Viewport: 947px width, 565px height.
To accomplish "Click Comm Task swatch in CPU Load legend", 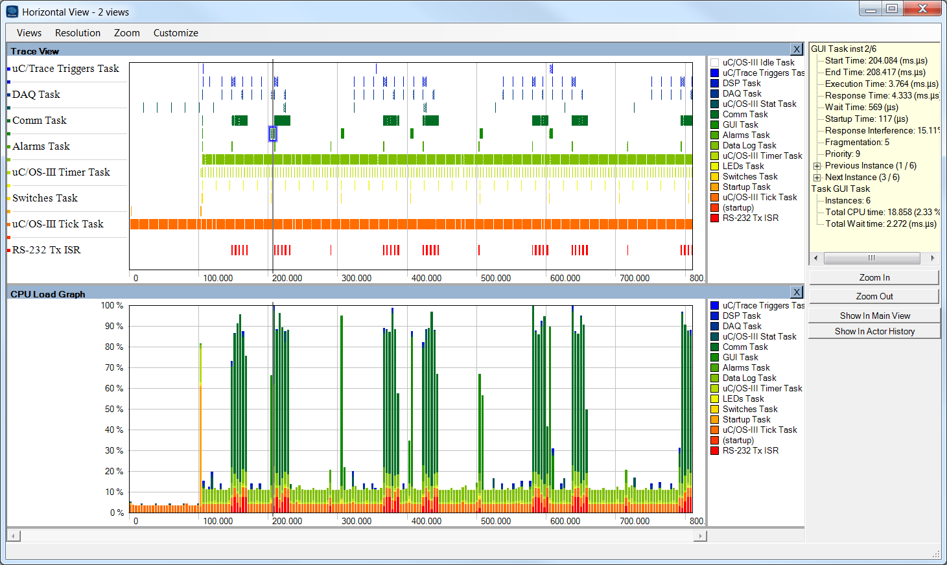I will pos(714,347).
